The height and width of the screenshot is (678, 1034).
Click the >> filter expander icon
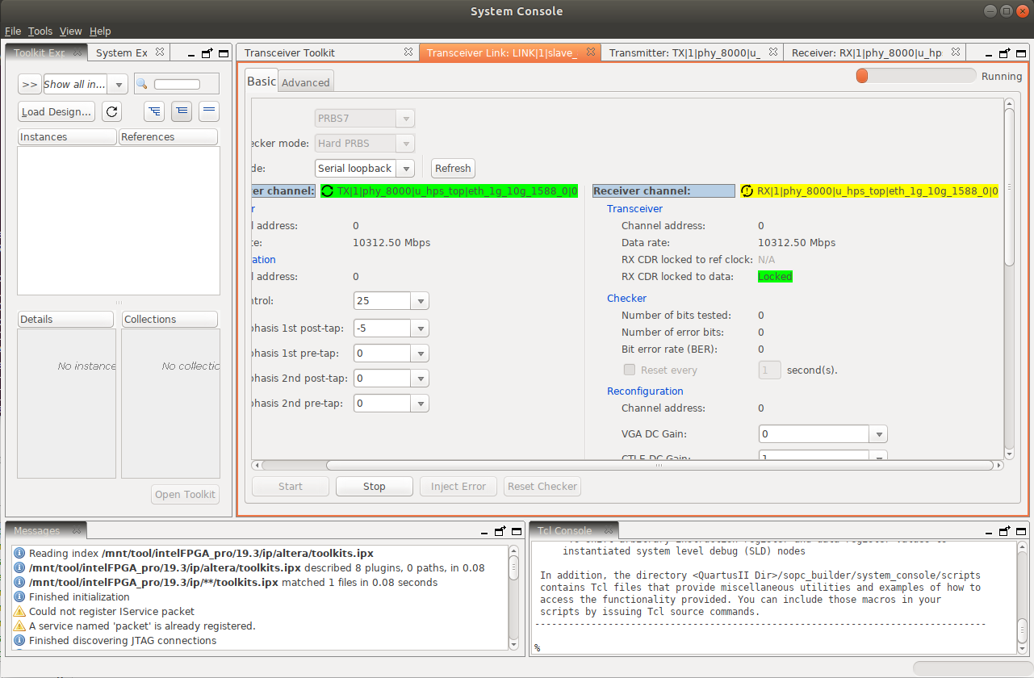tap(29, 83)
